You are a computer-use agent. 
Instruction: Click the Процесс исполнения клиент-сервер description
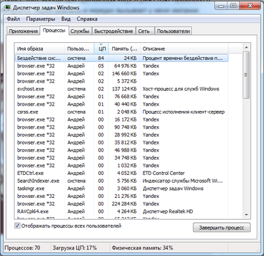click(x=183, y=112)
